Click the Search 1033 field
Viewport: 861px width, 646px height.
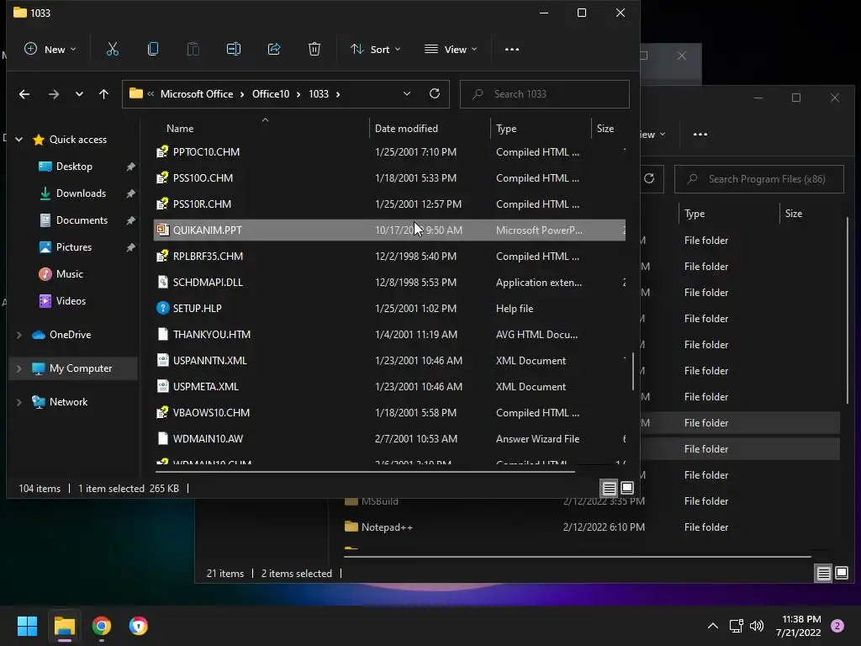[545, 94]
